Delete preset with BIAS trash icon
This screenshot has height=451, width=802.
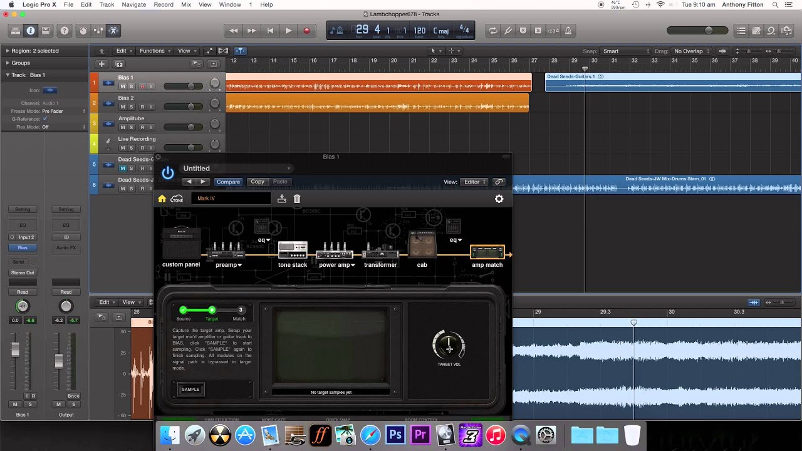[297, 199]
